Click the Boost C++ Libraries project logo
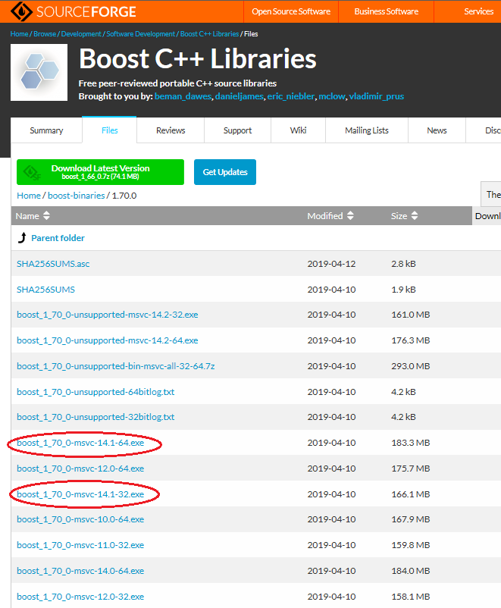The image size is (501, 608). (39, 73)
